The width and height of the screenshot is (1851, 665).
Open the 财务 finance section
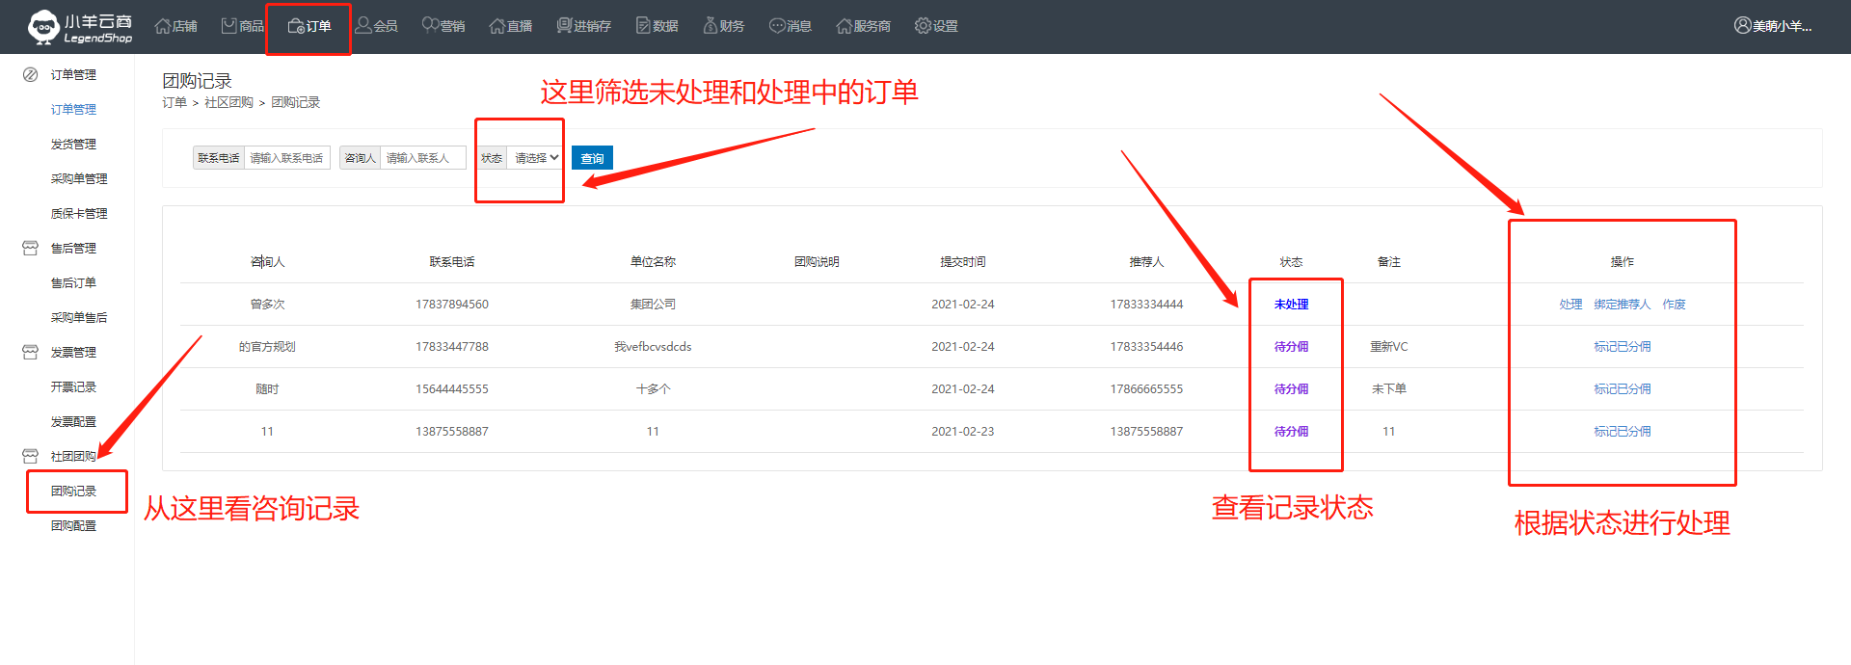[724, 26]
